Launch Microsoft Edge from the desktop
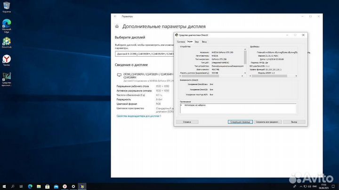 click(x=7, y=25)
